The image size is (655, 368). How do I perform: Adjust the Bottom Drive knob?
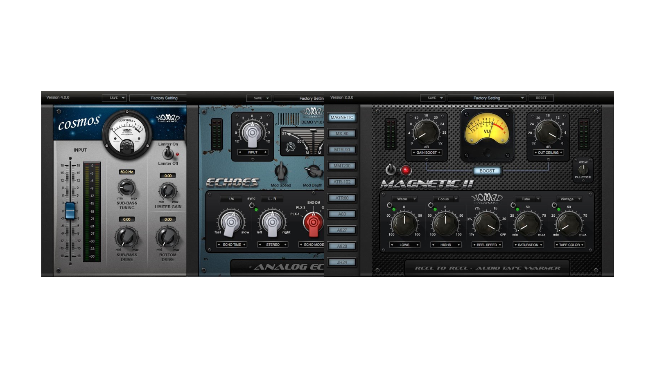tap(167, 238)
